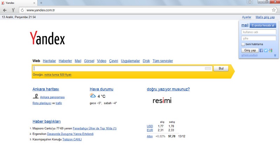280x145 pixels.
Task: Click the example query 'nokia lumia 920 fiyatı'
Action: pyautogui.click(x=58, y=75)
